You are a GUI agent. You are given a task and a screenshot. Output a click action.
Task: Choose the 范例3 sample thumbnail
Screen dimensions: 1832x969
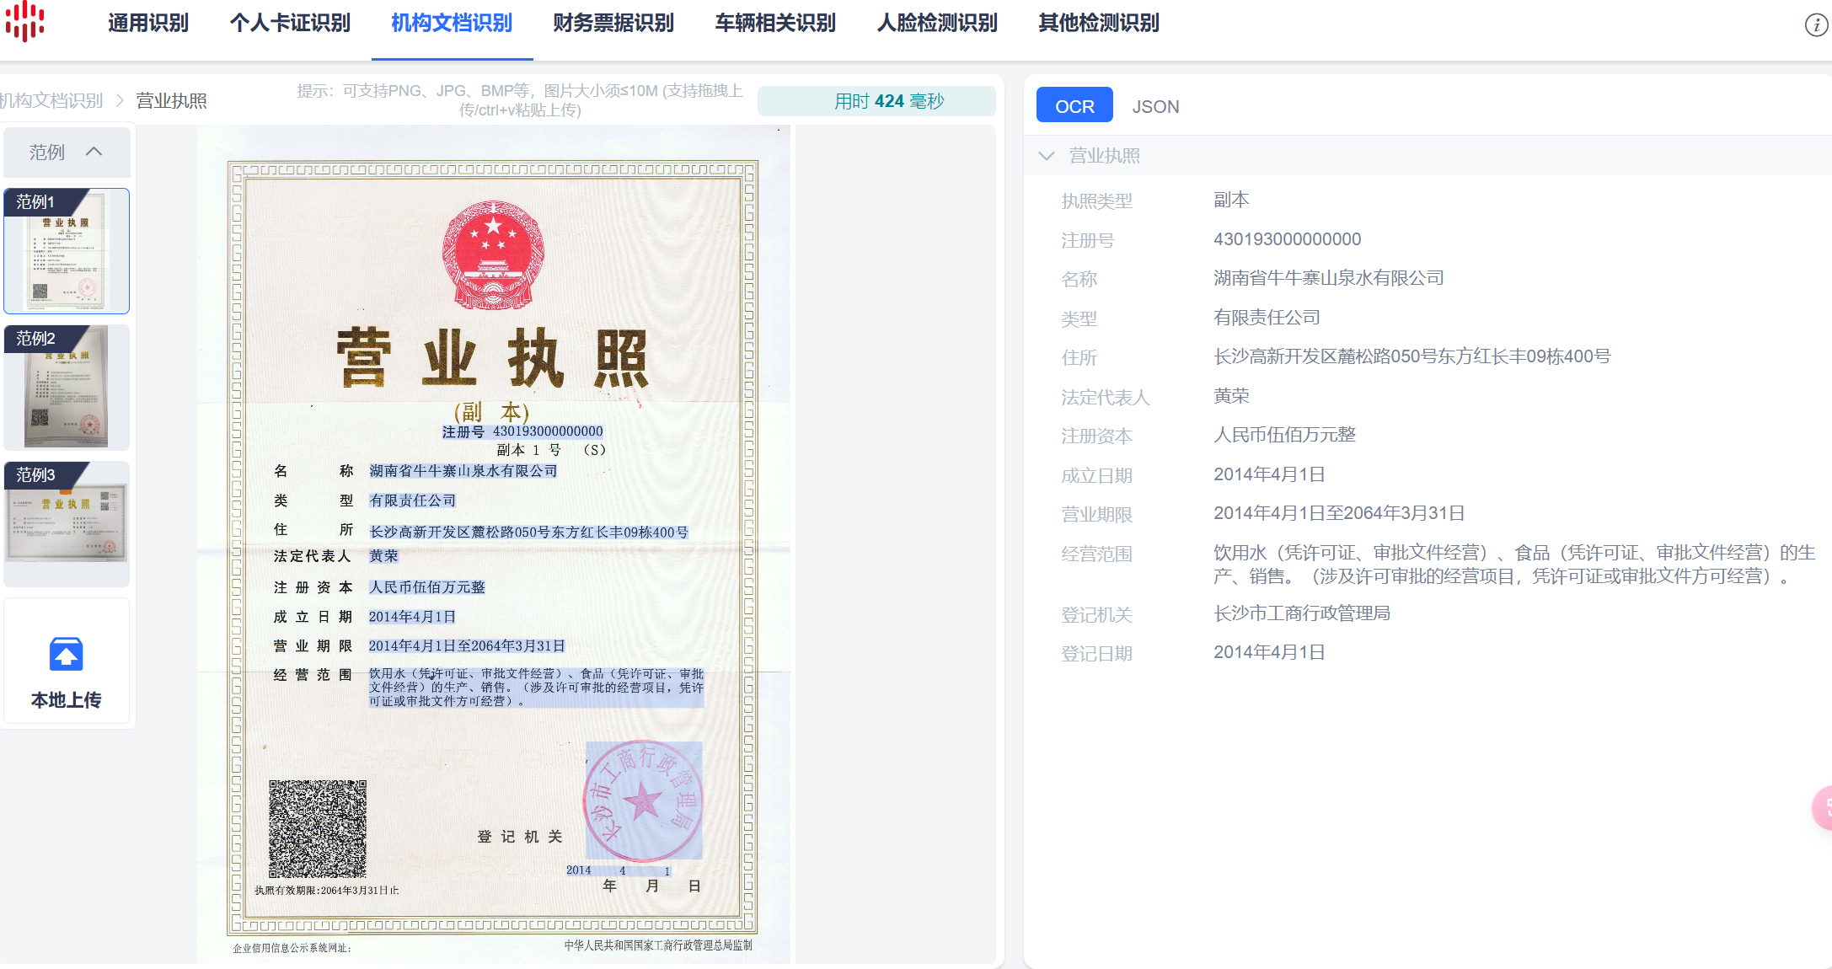click(x=67, y=522)
